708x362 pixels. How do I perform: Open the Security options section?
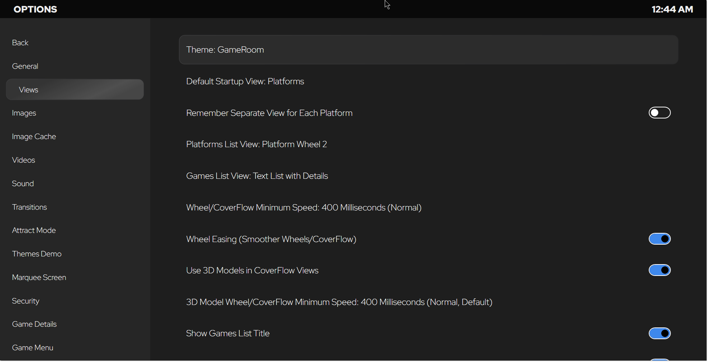(x=26, y=301)
